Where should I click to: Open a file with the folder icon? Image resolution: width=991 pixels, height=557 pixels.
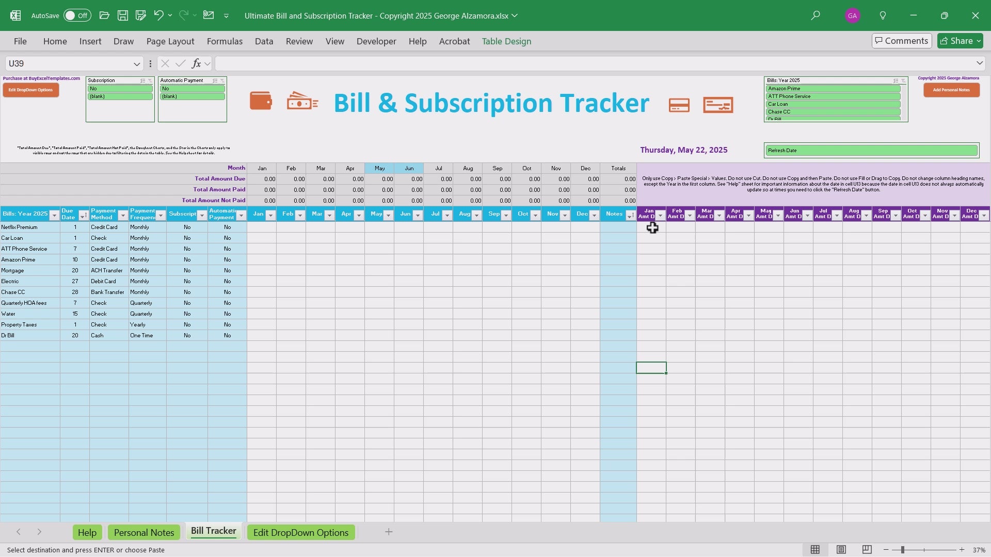tap(104, 15)
